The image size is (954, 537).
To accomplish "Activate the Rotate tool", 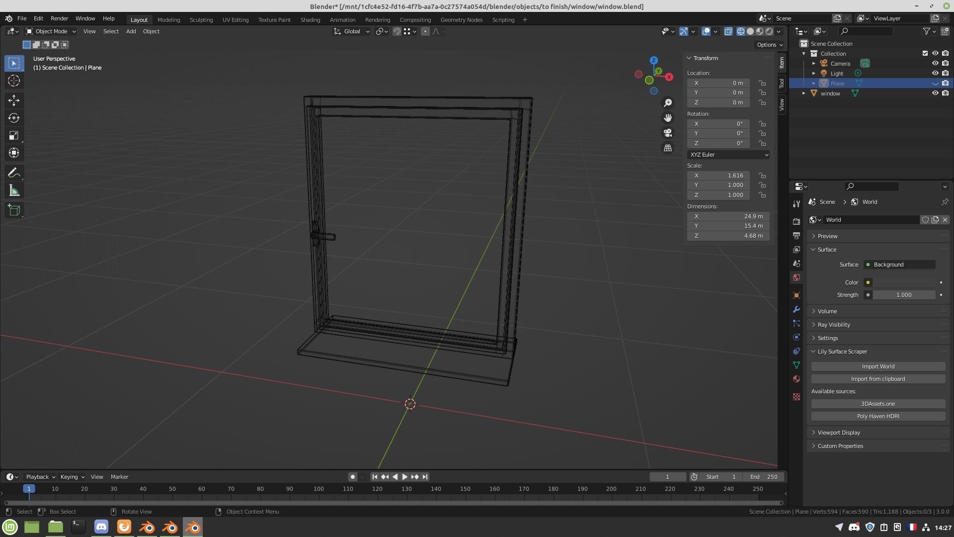I will (14, 118).
